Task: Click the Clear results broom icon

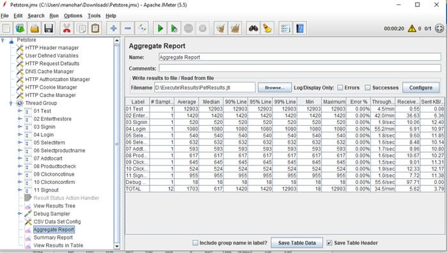Action: coord(221,29)
